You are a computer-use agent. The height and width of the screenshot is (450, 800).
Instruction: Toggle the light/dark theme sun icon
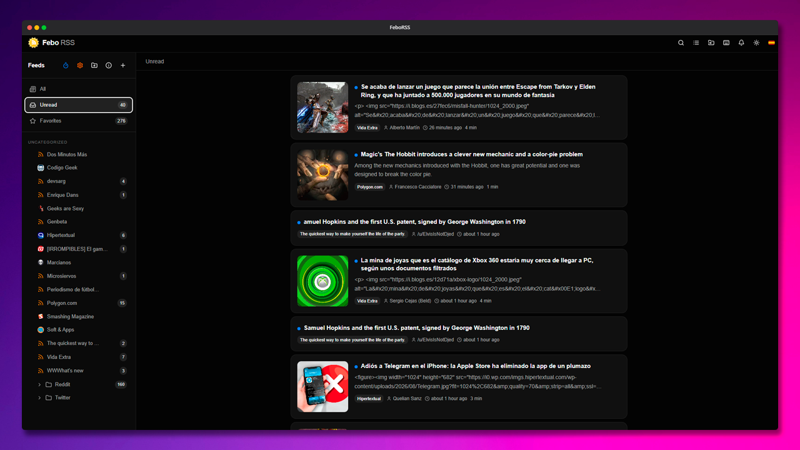[756, 43]
